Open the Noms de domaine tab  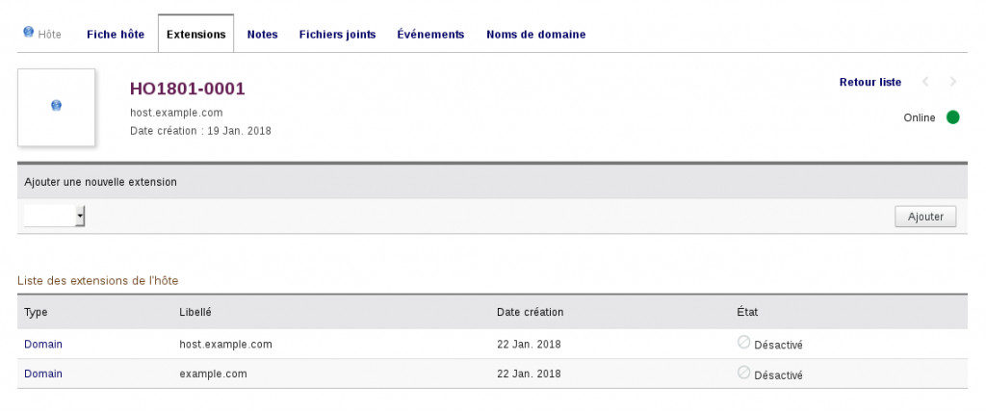[x=535, y=34]
